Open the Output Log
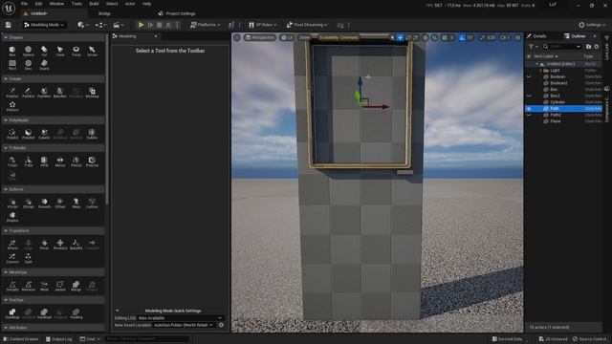The width and height of the screenshot is (612, 344). pos(59,339)
